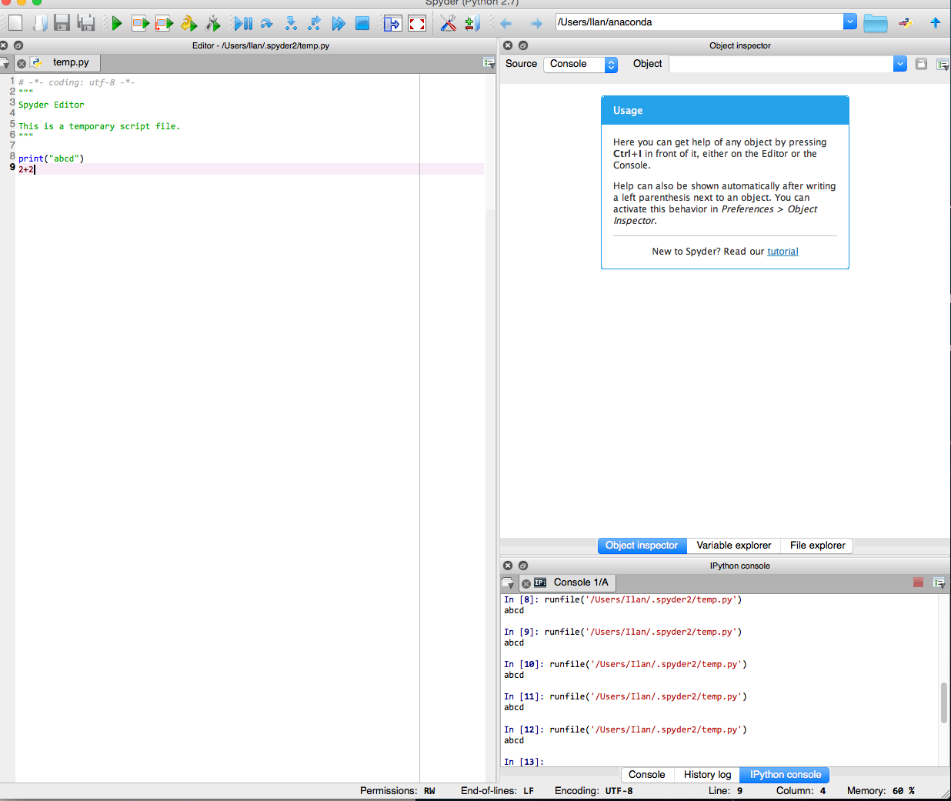Stop the IPython kernel with red square
This screenshot has height=801, width=951.
pos(918,582)
